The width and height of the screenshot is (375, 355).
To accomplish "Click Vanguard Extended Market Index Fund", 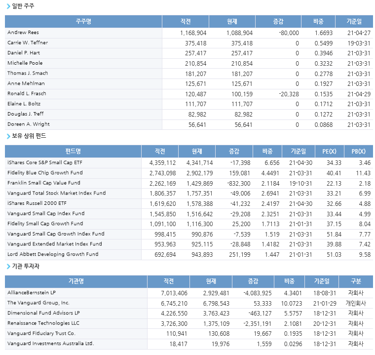I will click(x=55, y=244).
